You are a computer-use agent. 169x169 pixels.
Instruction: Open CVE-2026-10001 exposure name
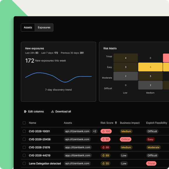point(39,131)
